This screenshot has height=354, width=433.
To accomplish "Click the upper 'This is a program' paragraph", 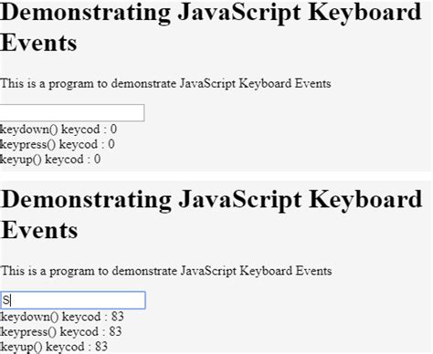I will coord(165,83).
